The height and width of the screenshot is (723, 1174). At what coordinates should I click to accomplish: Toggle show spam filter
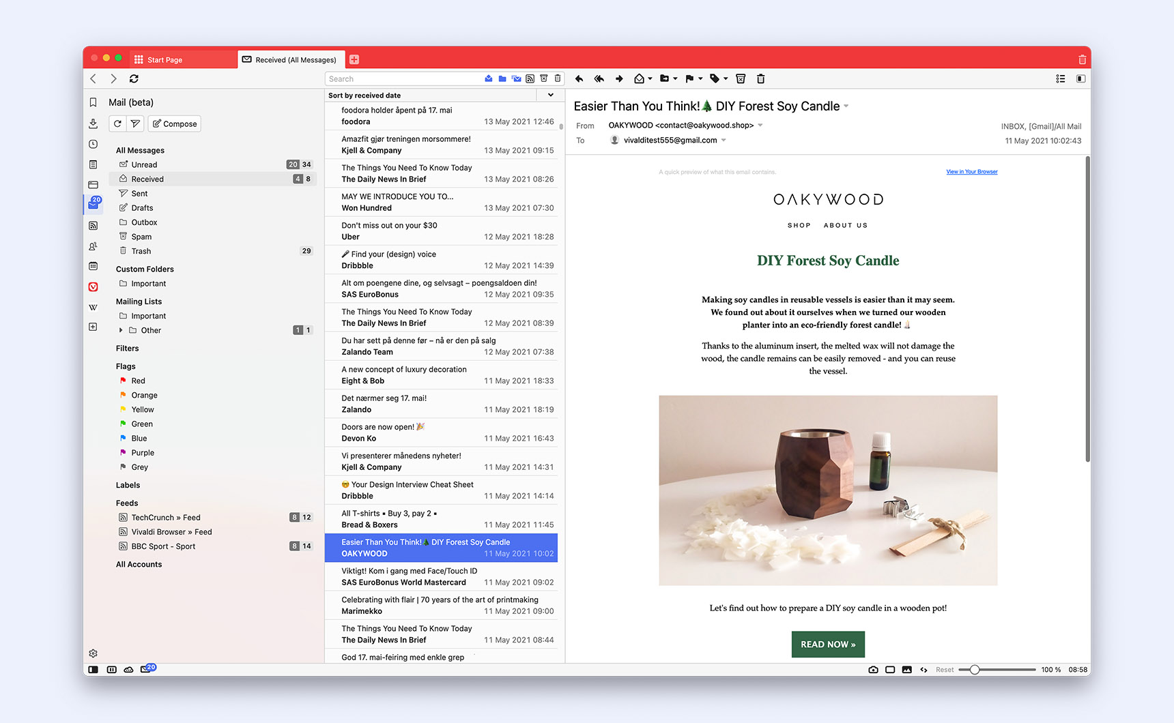tap(544, 78)
